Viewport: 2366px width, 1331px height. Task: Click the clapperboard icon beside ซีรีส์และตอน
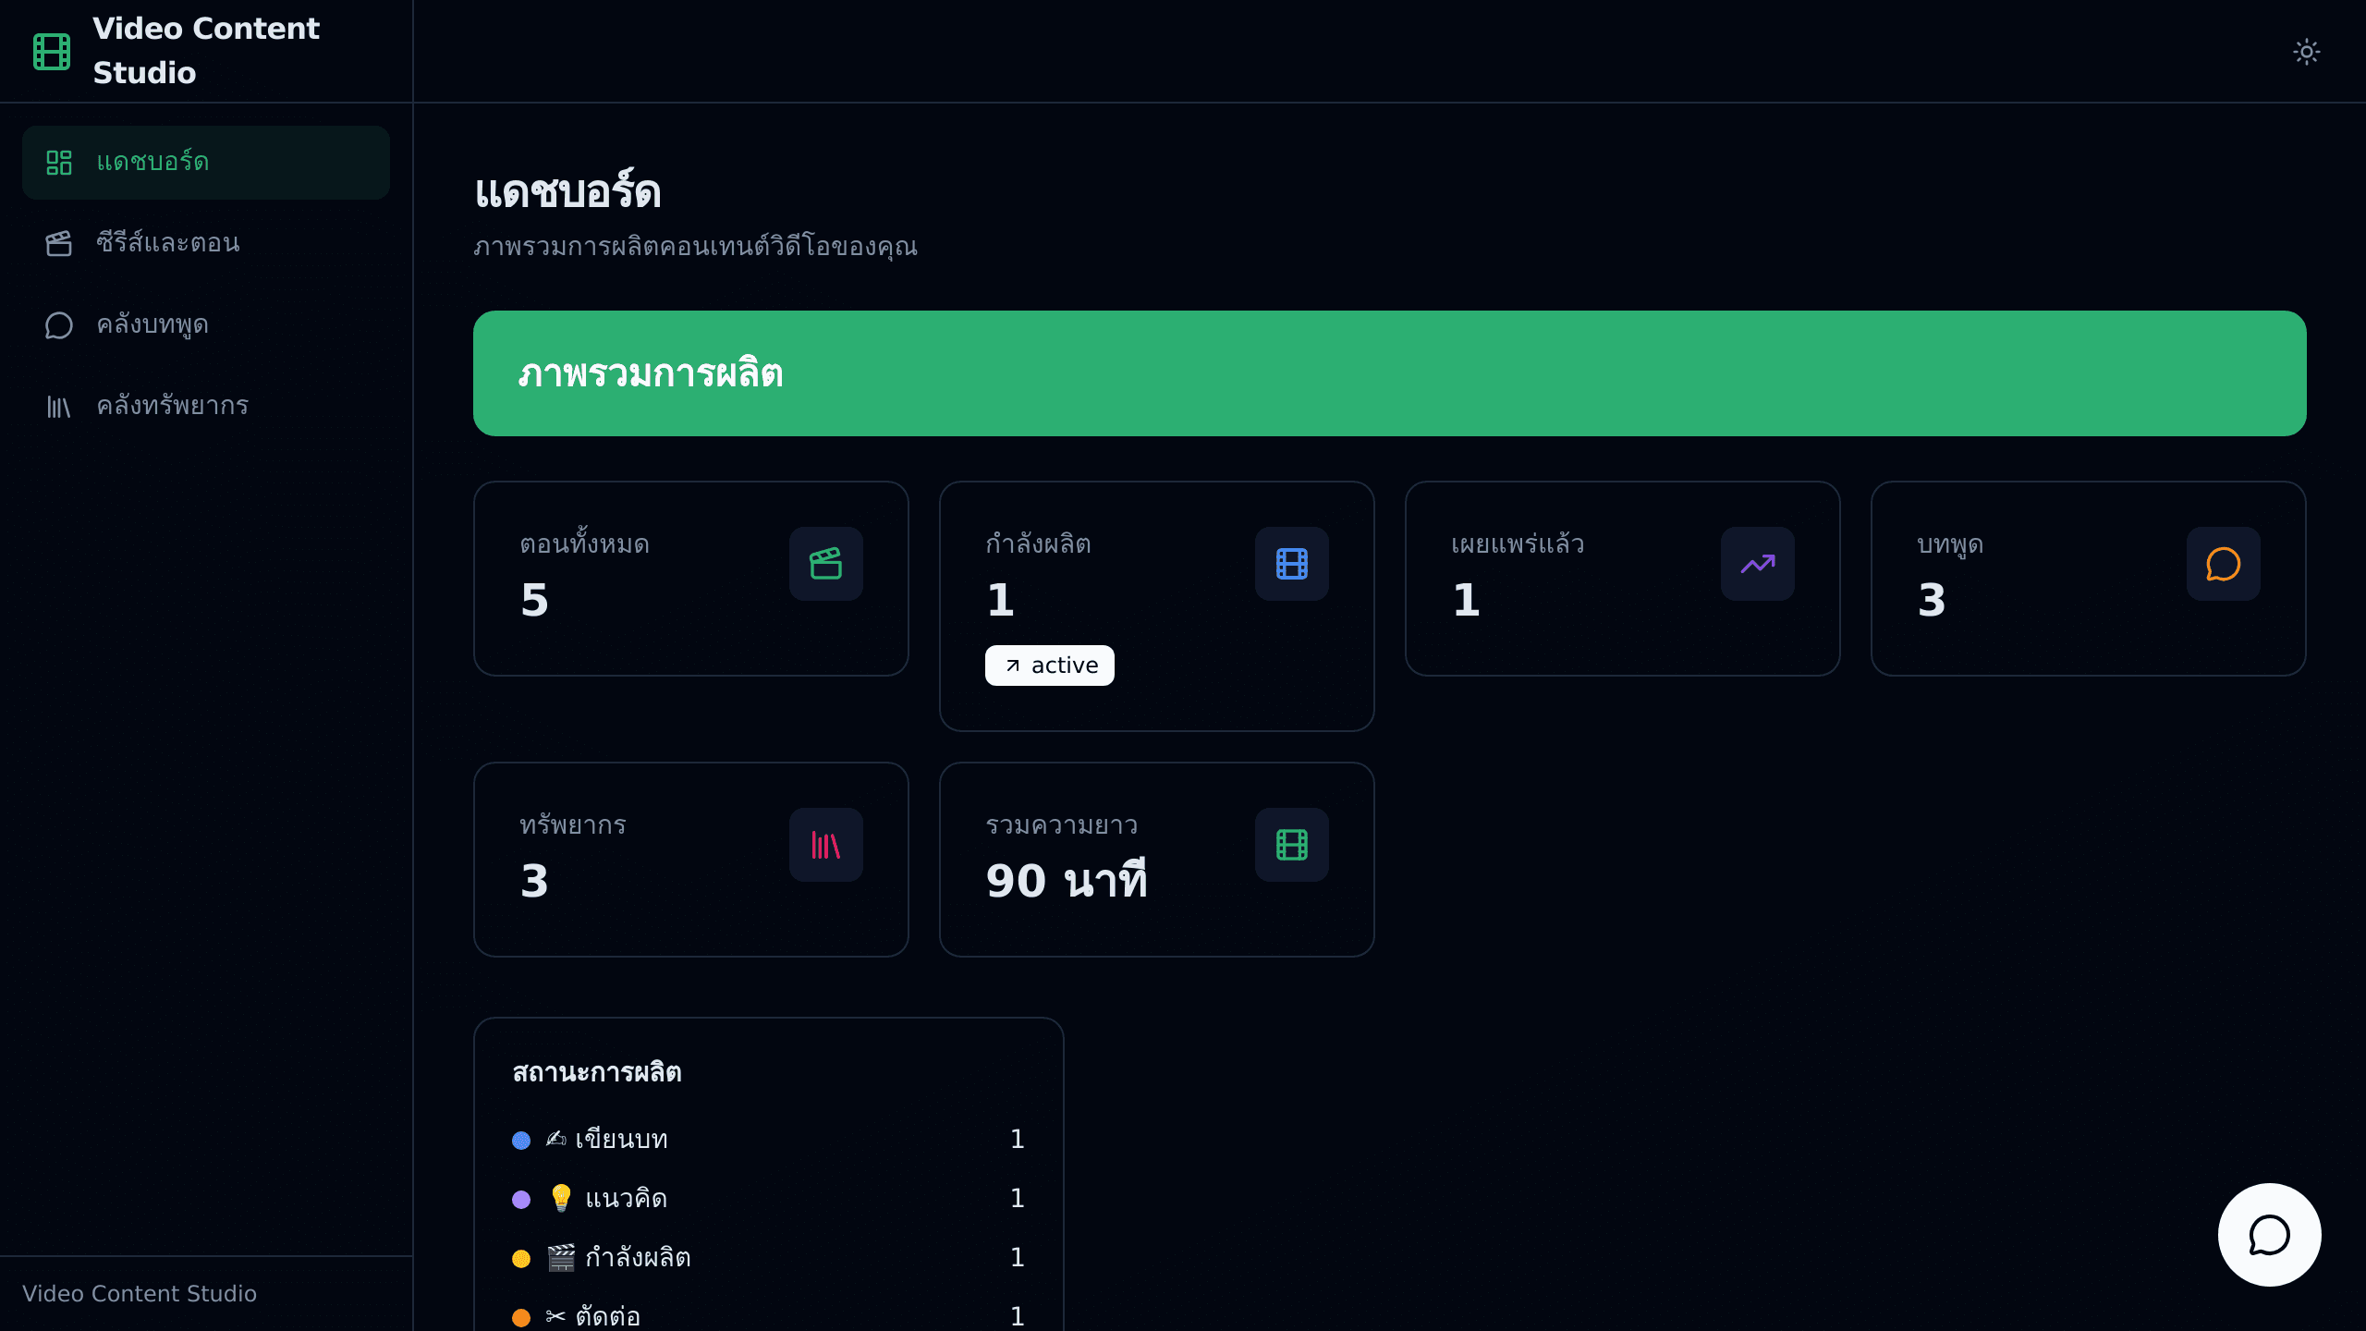(59, 244)
